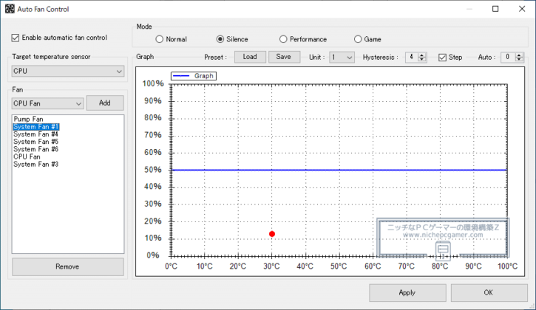Select the Silence mode option

click(x=220, y=39)
